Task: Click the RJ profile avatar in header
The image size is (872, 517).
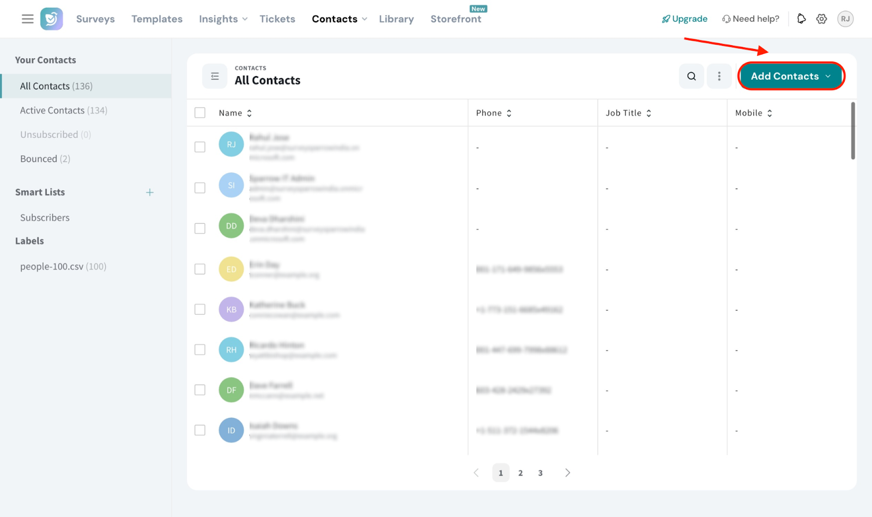Action: [845, 19]
